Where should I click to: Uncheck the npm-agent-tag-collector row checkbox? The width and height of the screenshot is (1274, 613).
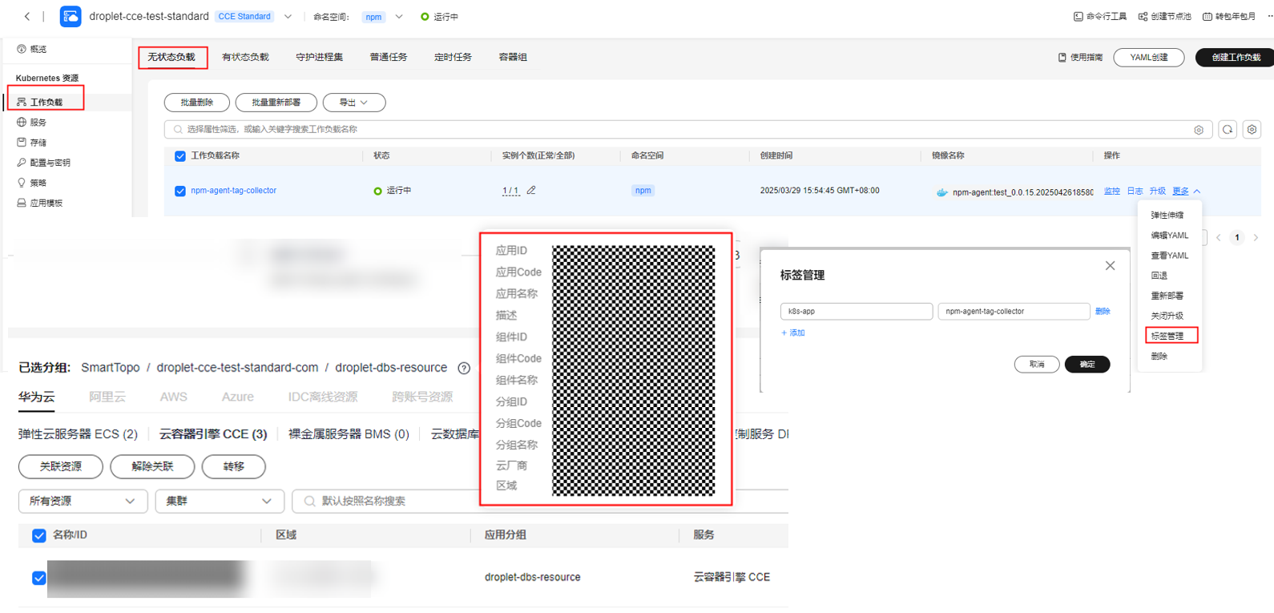pos(180,191)
